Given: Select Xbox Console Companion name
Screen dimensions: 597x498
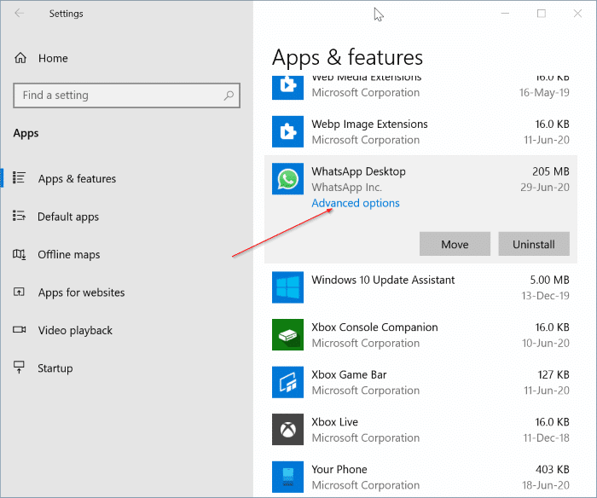Looking at the screenshot, I should pyautogui.click(x=374, y=327).
